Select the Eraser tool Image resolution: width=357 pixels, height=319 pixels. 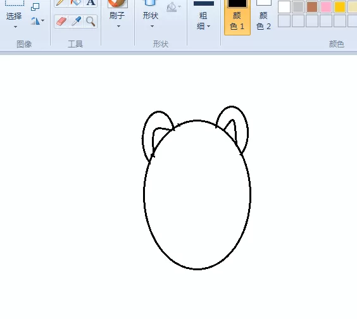click(61, 22)
